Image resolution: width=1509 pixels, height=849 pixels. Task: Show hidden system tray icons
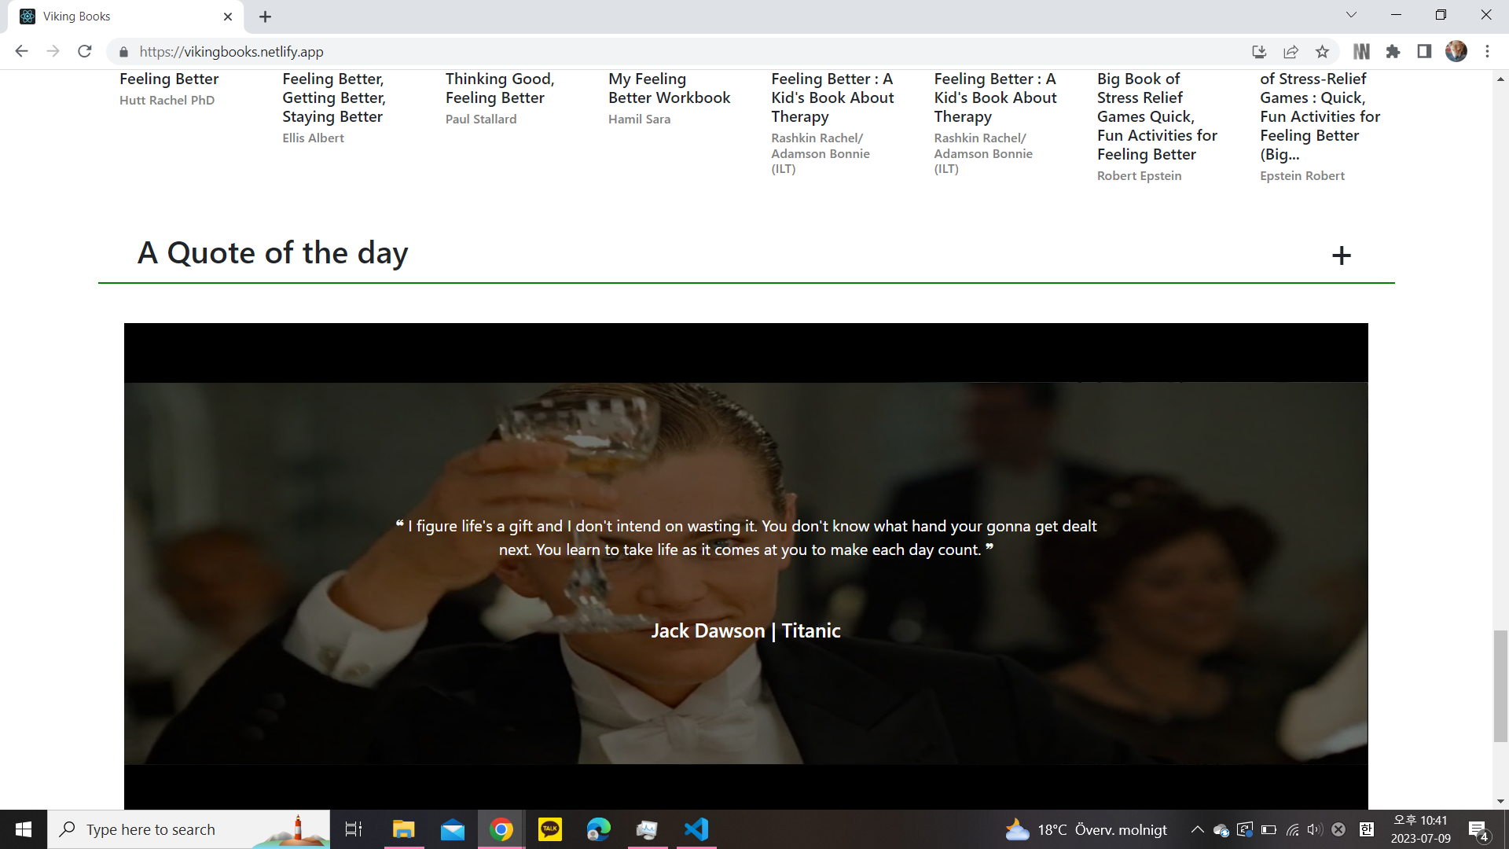[1197, 829]
